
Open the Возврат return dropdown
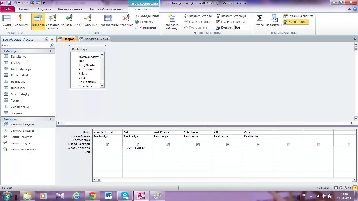pos(250,27)
